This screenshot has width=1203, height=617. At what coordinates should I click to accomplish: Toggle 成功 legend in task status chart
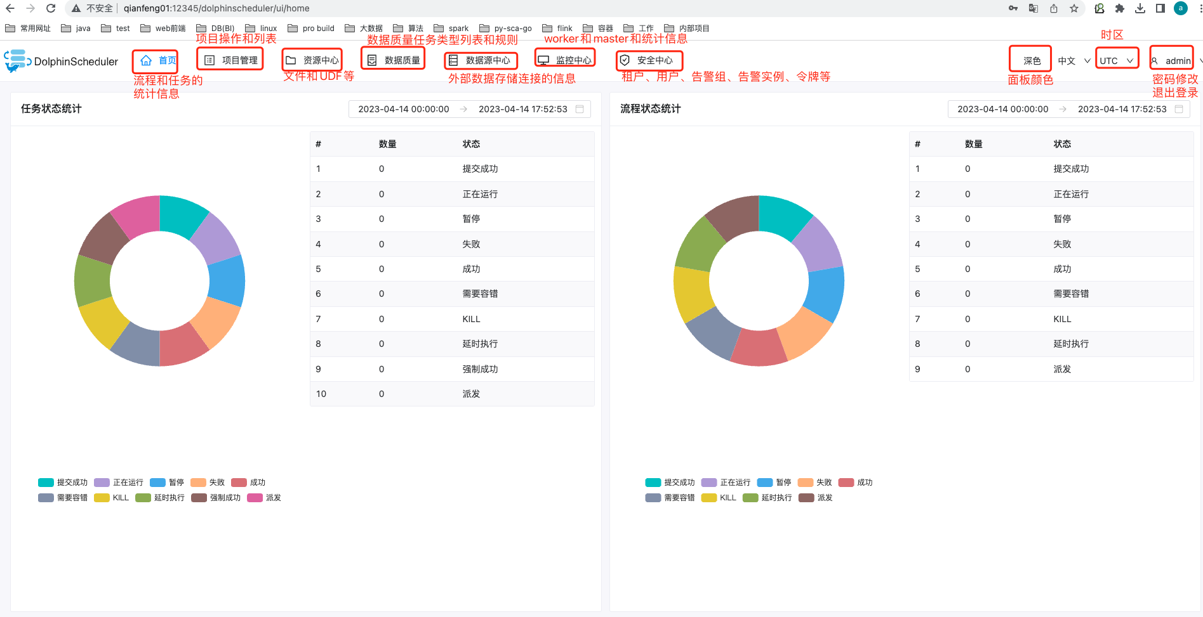[x=248, y=483]
